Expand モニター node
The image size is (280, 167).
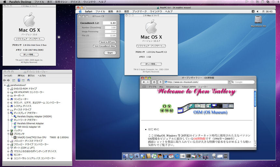[8, 155]
